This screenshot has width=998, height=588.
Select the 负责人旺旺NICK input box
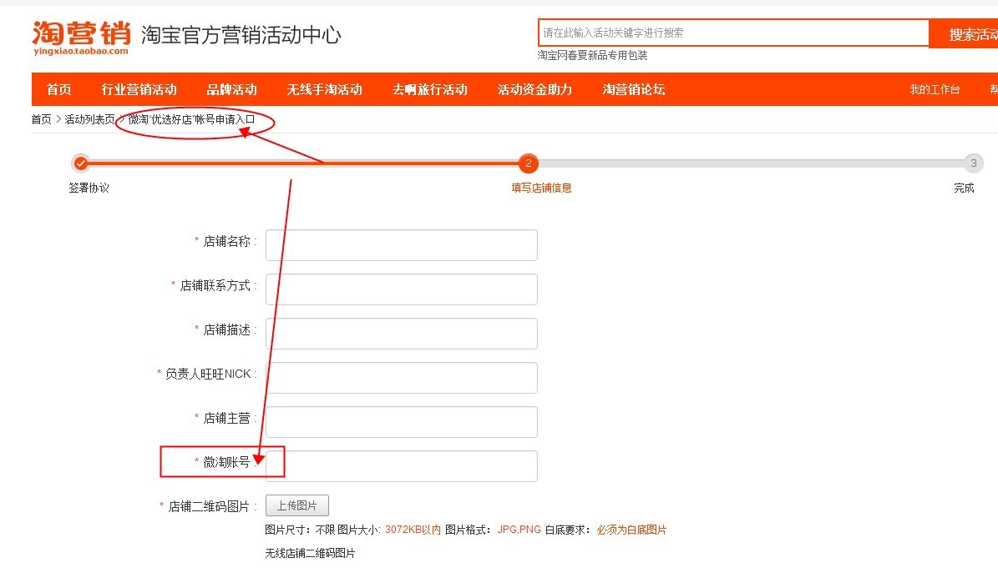pos(402,378)
